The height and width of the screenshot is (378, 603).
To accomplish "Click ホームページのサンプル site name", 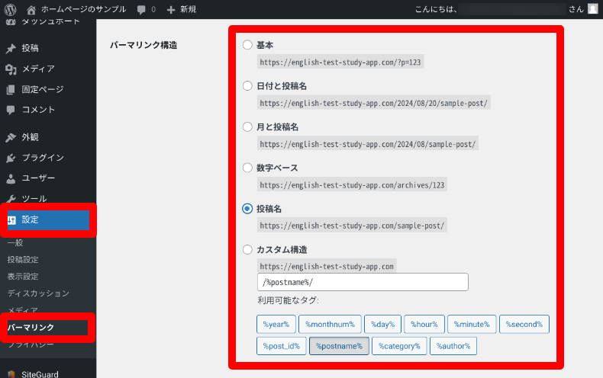I will point(83,9).
